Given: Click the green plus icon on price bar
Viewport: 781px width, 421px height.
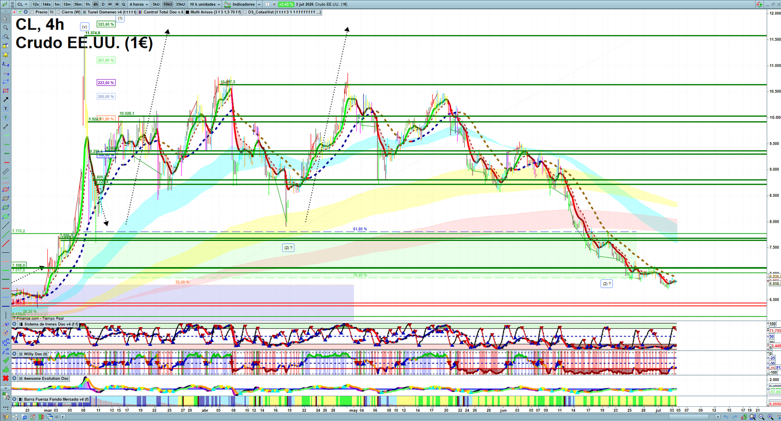Looking at the screenshot, I should coord(20,12).
